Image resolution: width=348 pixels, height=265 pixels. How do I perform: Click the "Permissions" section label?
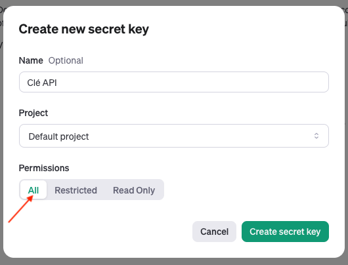coord(44,168)
